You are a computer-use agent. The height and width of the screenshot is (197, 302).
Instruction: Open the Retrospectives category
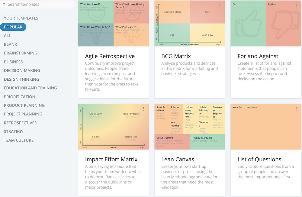click(x=20, y=123)
